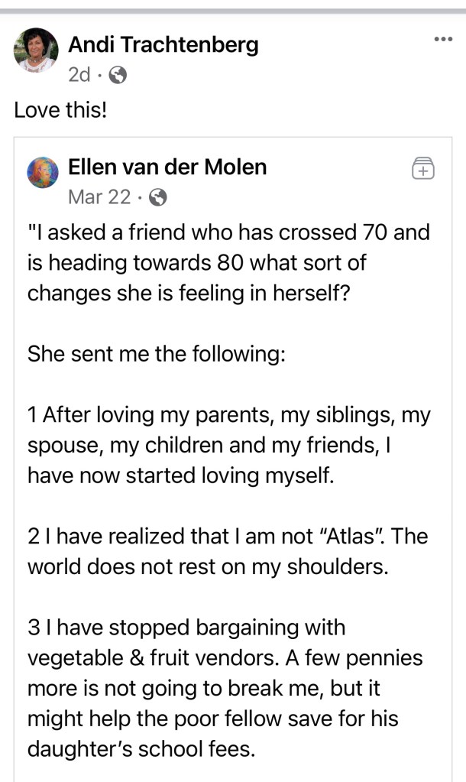Image resolution: width=466 pixels, height=782 pixels.
Task: Click the "Love this!" caption text
Action: 60,110
